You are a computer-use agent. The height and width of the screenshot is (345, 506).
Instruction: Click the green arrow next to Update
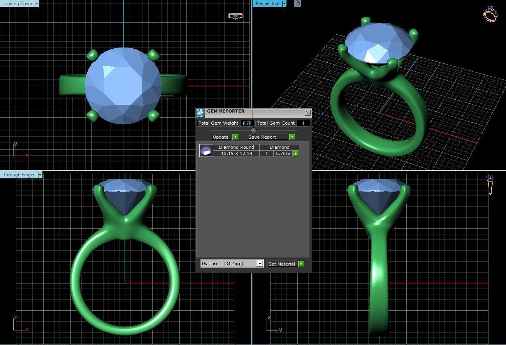tap(235, 137)
